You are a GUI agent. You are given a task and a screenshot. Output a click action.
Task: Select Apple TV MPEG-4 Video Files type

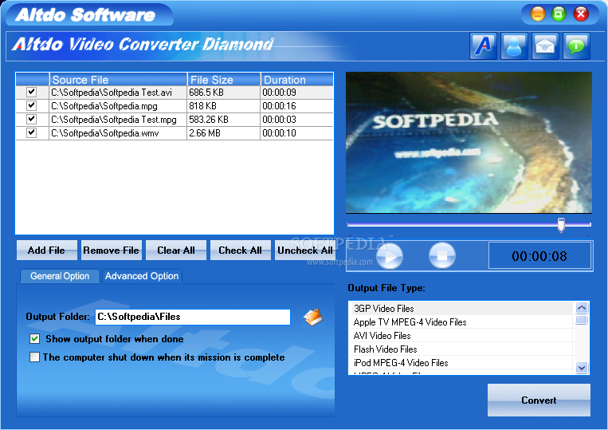click(461, 322)
